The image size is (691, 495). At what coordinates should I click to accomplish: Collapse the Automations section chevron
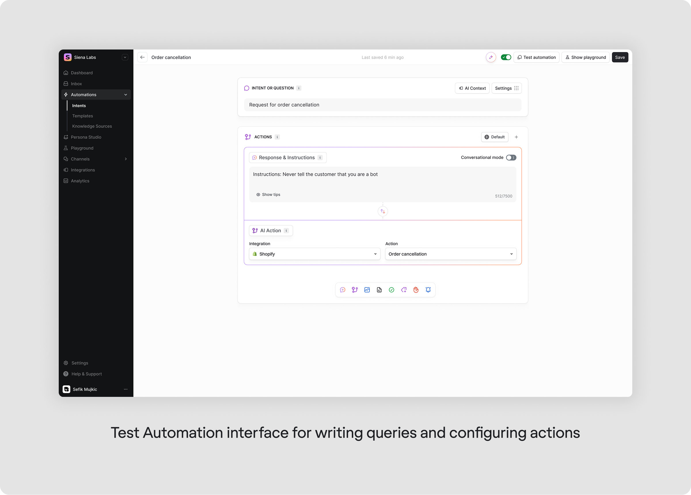tap(126, 95)
